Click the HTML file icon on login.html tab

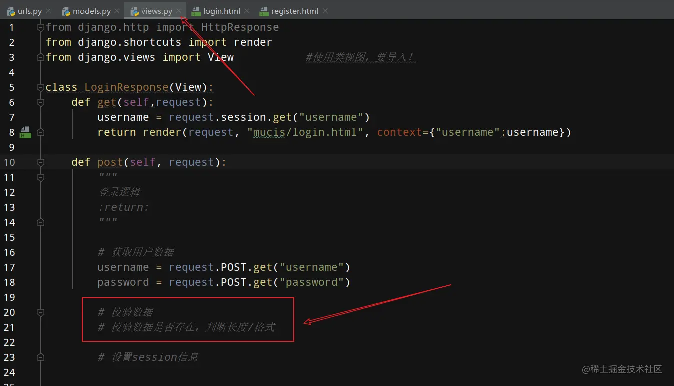(196, 11)
